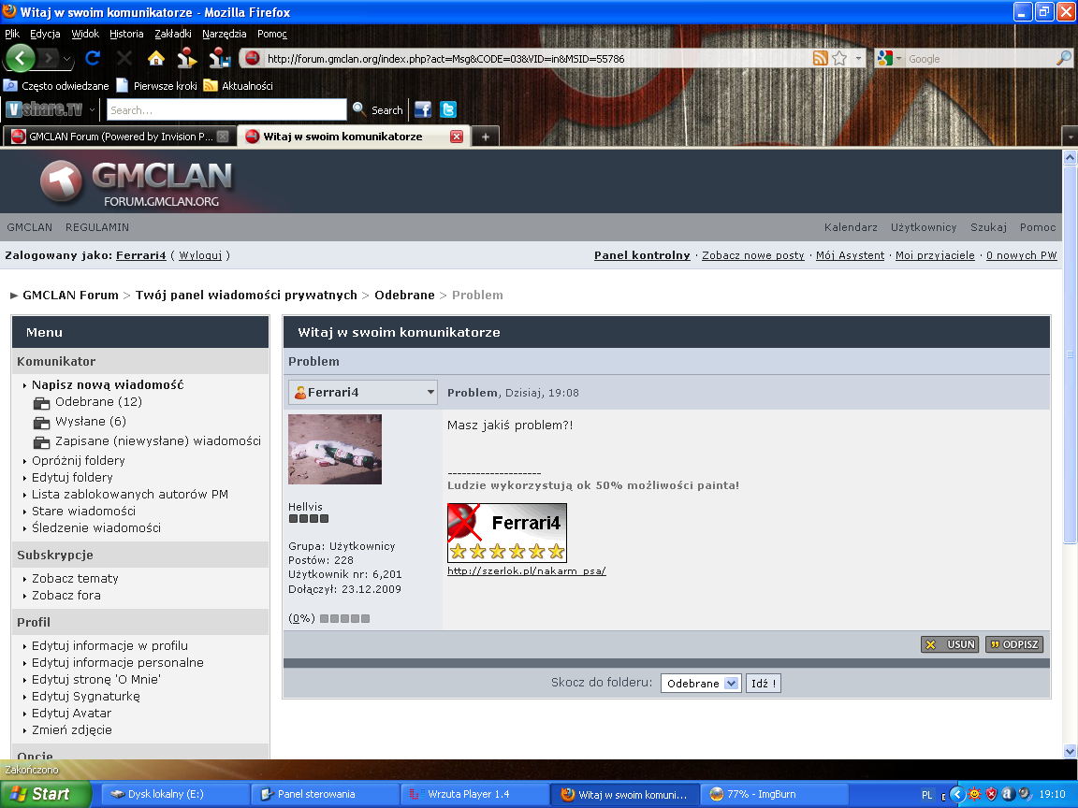1078x808 pixels.
Task: Follow the szerlok.pl/nakarm_psa link
Action: point(526,571)
